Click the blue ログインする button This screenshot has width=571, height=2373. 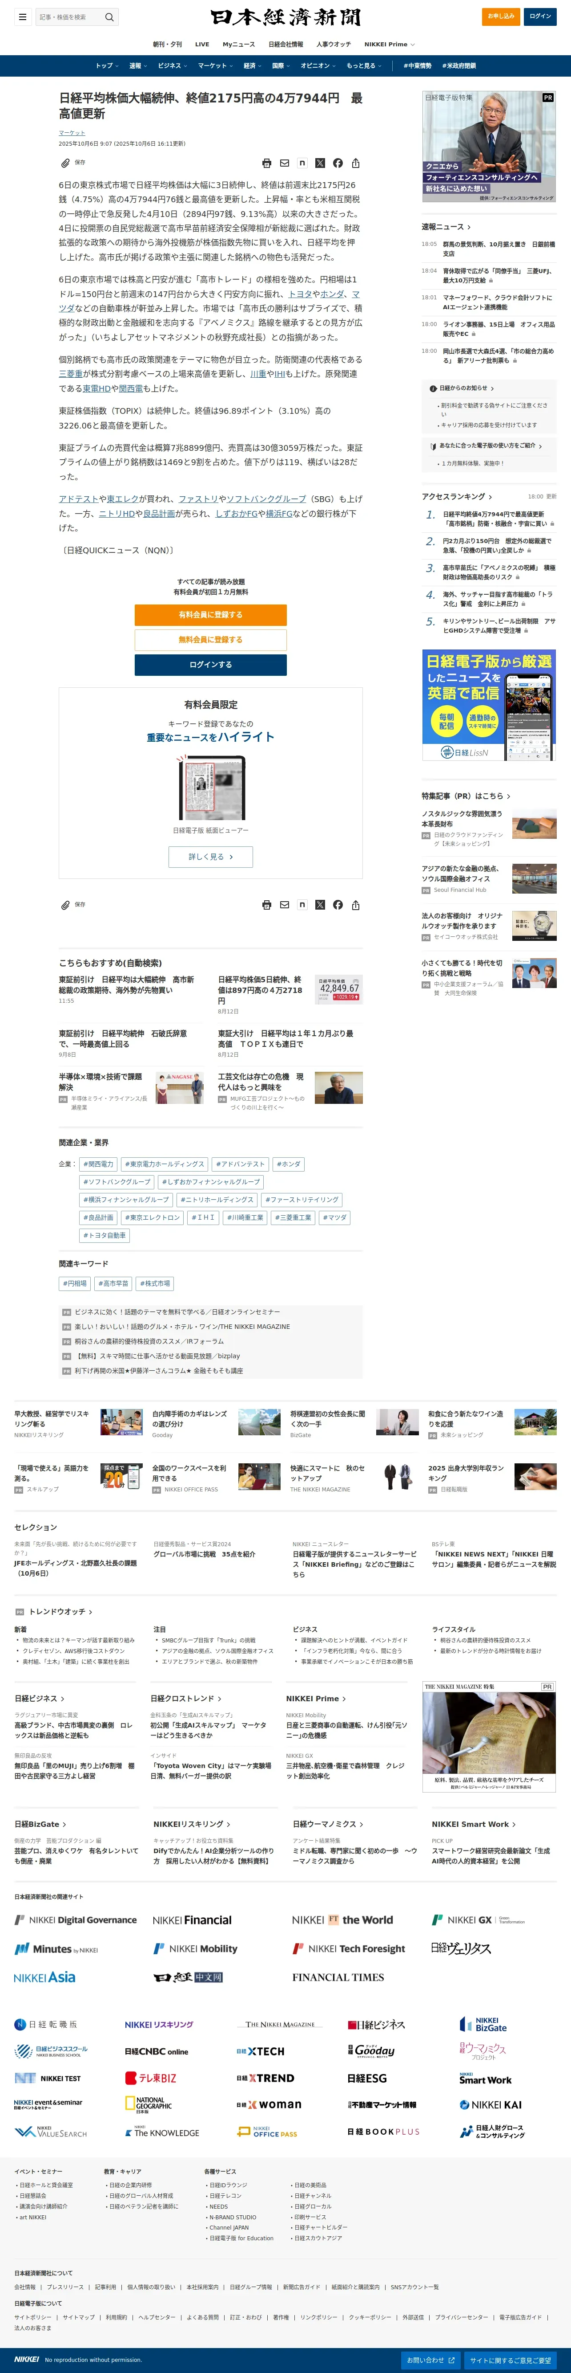tap(210, 664)
